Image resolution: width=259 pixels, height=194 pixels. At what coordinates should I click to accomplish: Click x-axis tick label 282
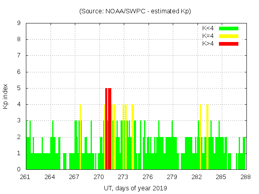pos(197,177)
